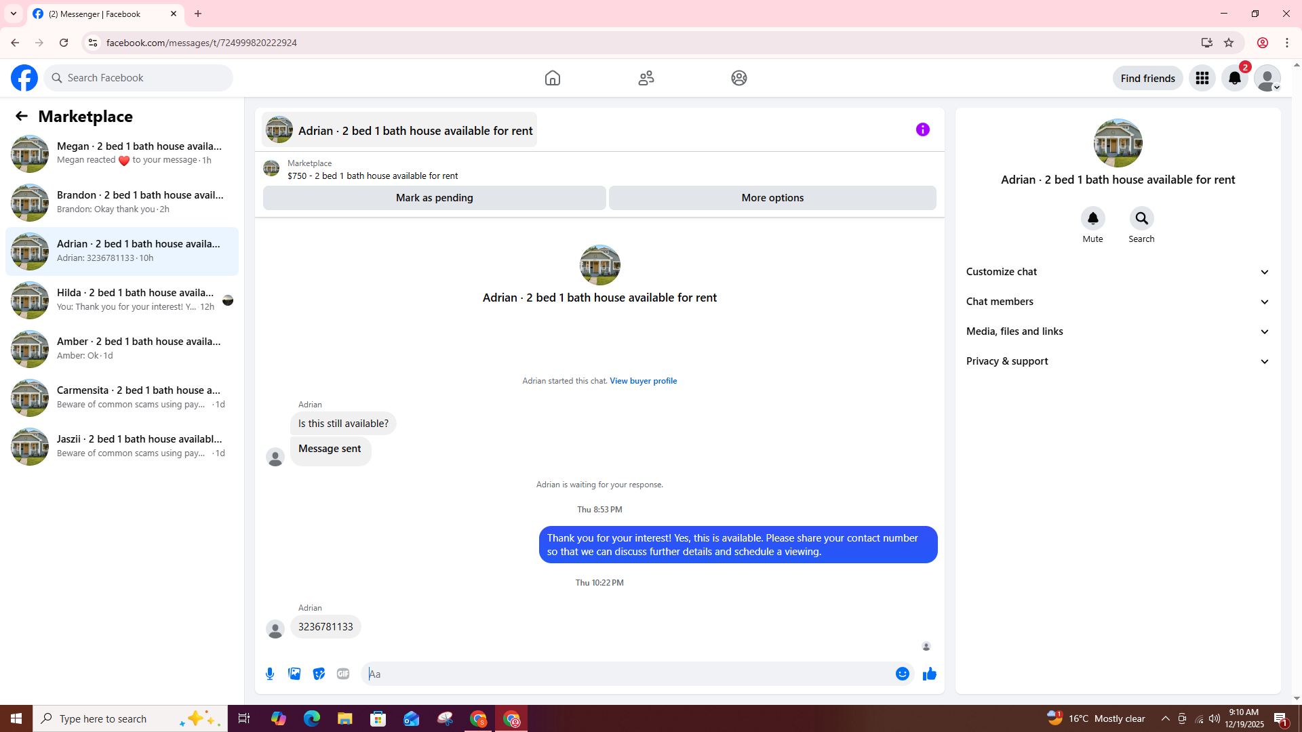
Task: Search in conversation with magnifier icon
Action: click(1141, 219)
